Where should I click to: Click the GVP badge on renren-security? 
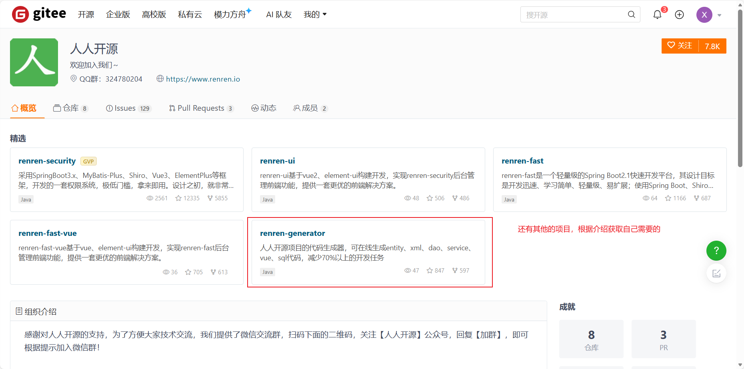pyautogui.click(x=88, y=161)
